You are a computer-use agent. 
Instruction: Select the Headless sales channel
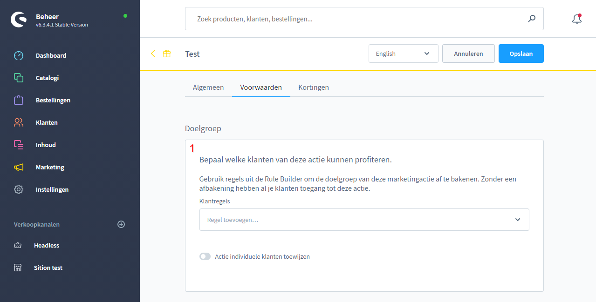[x=48, y=245]
